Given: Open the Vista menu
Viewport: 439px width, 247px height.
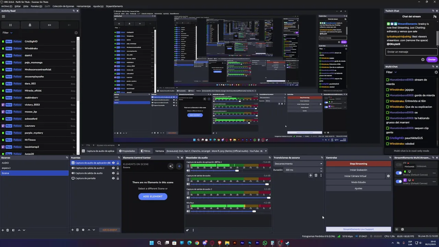Looking at the screenshot, I should click(x=26, y=6).
